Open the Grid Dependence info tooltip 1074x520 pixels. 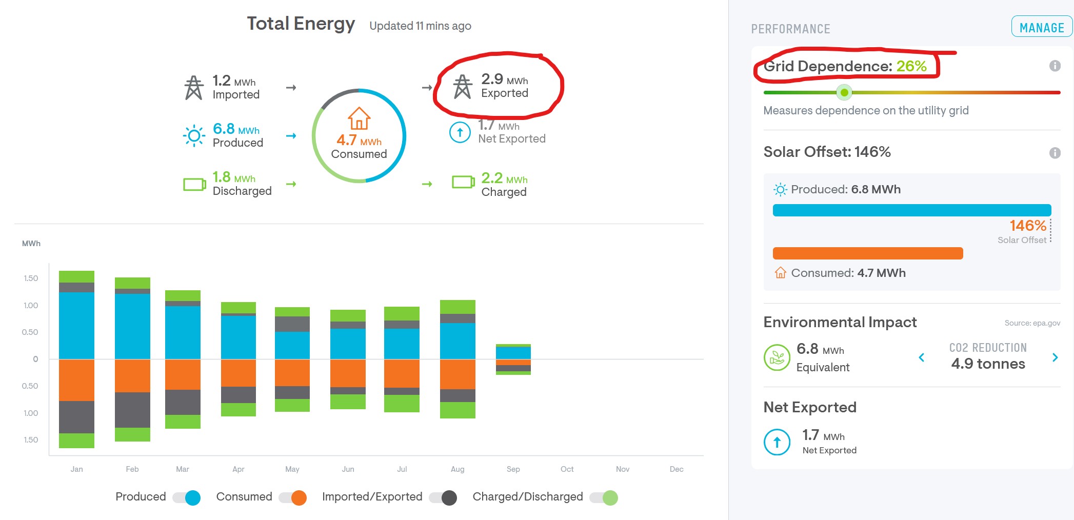[x=1056, y=66]
